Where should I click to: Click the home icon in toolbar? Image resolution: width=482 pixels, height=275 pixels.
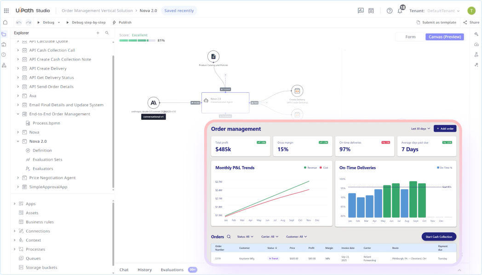point(5,22)
